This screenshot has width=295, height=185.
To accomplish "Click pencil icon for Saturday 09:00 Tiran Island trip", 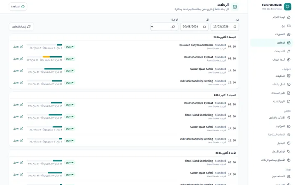I will pos(21,116).
